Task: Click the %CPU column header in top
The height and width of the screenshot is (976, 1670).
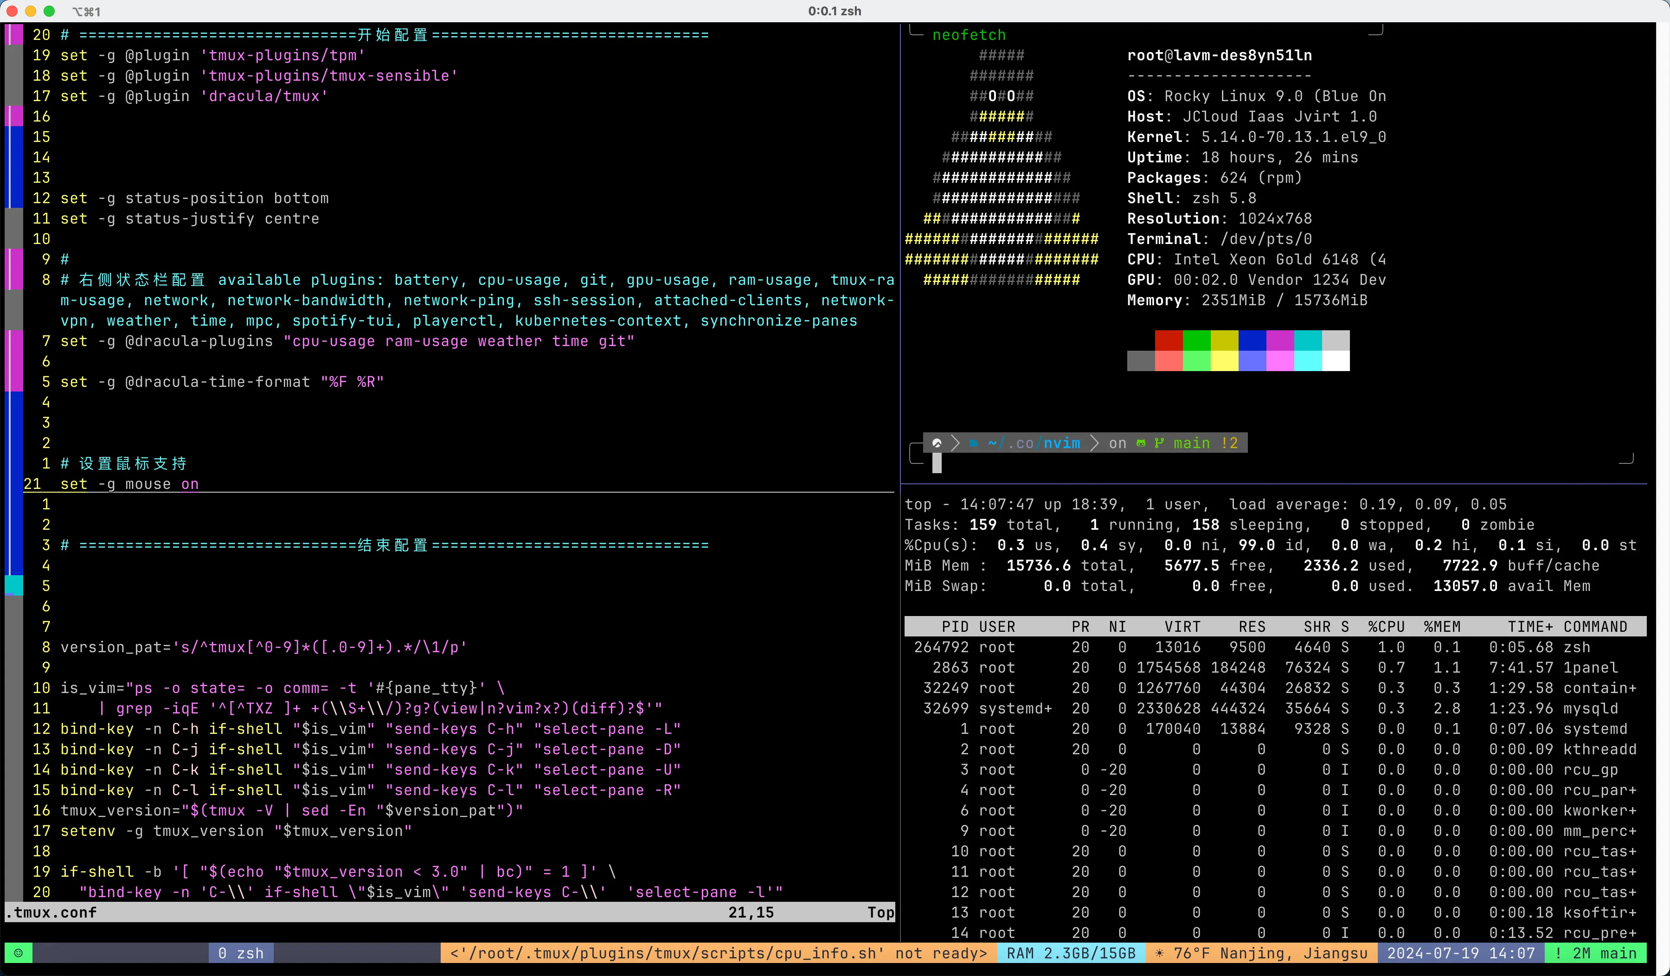Action: click(x=1387, y=627)
